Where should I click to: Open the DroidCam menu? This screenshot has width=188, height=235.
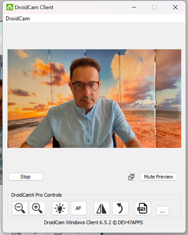(18, 19)
